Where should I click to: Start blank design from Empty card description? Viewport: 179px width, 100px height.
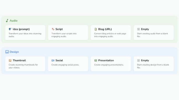coord(153,66)
